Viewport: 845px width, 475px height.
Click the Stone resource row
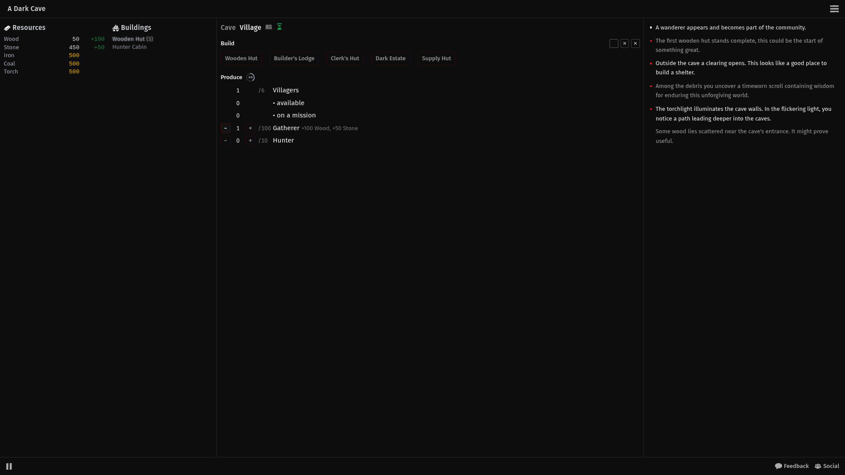tap(54, 47)
